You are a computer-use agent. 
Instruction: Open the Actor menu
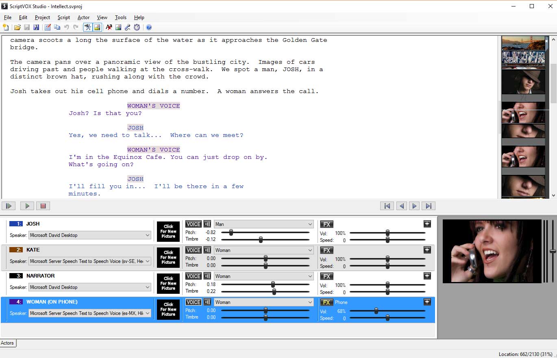point(83,17)
